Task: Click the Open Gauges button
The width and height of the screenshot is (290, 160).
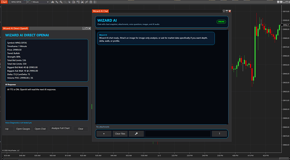Action: 23,129
